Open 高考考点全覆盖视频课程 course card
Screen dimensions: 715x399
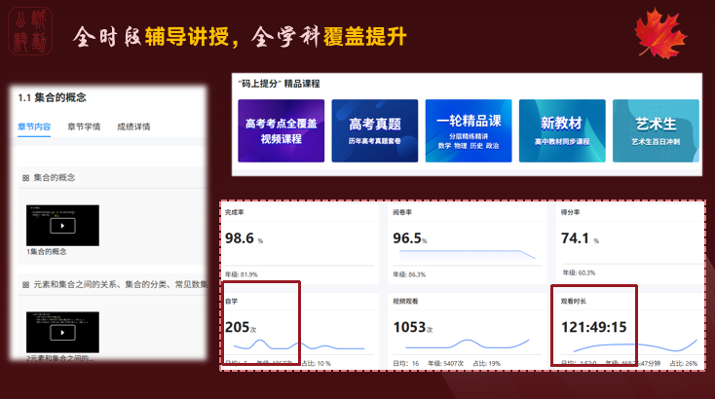click(281, 130)
